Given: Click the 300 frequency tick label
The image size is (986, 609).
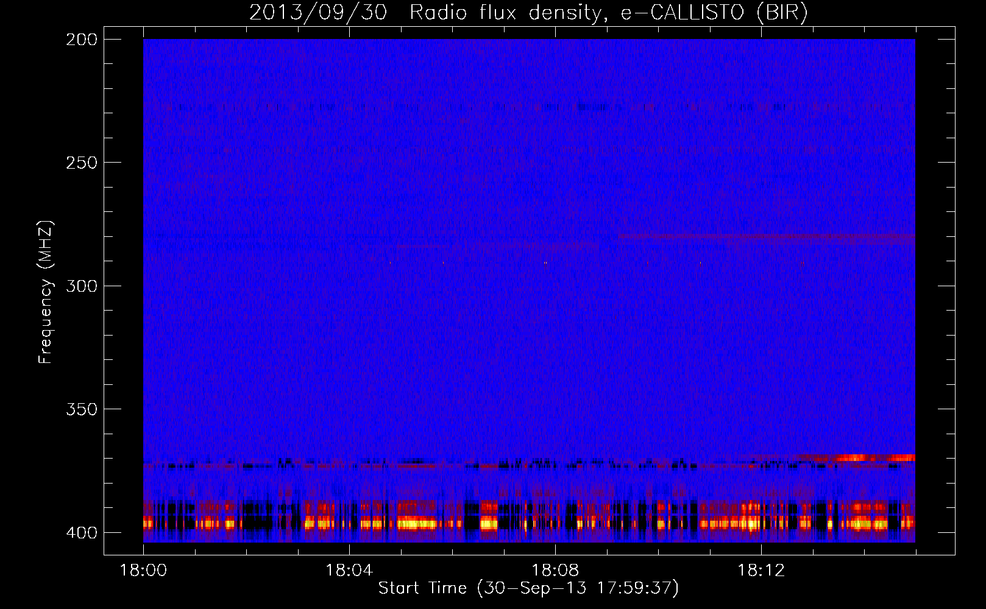Looking at the screenshot, I should coord(82,286).
